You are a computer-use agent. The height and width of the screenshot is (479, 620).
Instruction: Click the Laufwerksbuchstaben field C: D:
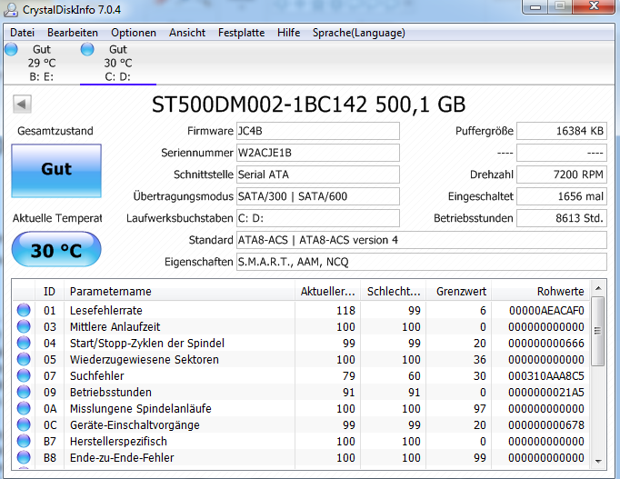pyautogui.click(x=318, y=218)
